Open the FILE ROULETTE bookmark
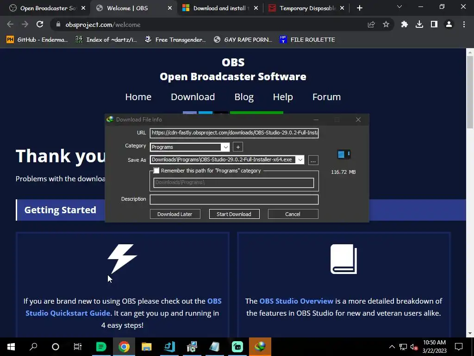Viewport: 474px width, 356px height. tap(307, 40)
